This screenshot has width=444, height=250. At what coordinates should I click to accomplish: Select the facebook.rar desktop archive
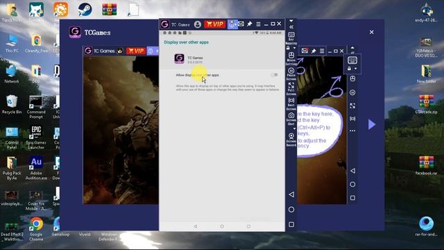click(x=426, y=166)
